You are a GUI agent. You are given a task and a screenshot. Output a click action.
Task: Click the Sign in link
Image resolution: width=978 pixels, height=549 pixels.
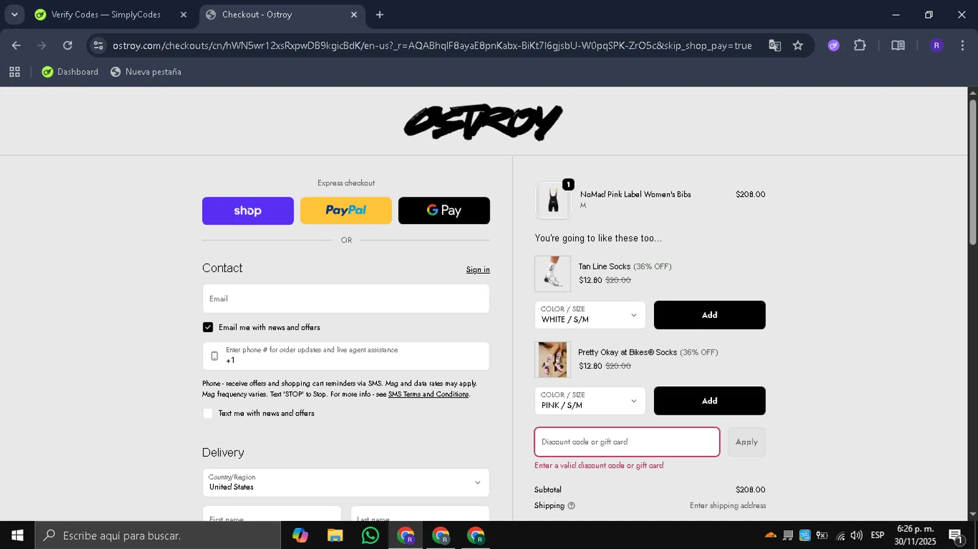point(478,270)
